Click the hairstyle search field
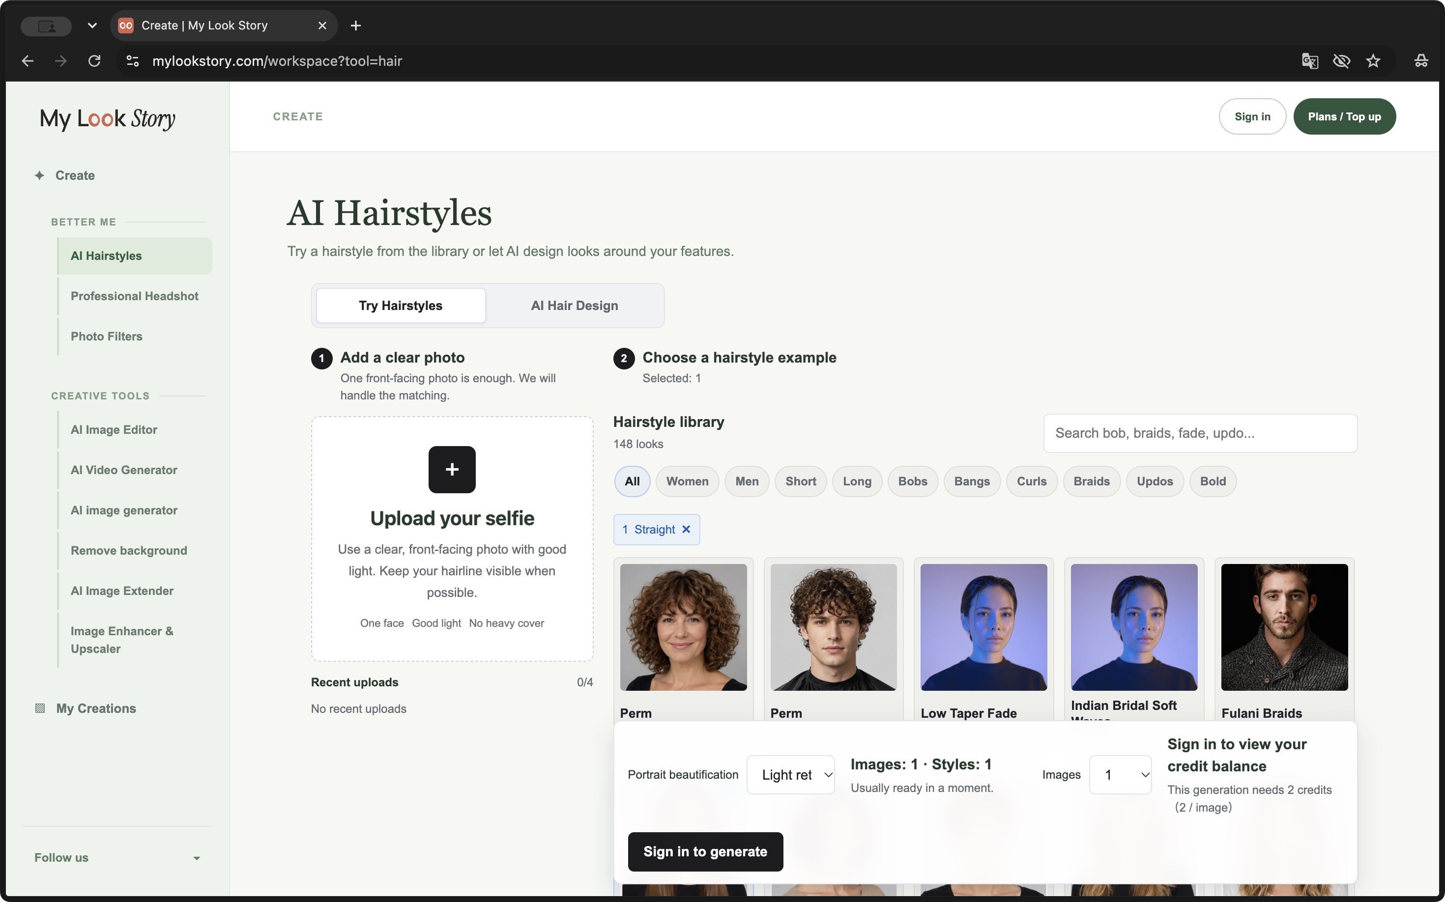The height and width of the screenshot is (902, 1445). pos(1200,433)
